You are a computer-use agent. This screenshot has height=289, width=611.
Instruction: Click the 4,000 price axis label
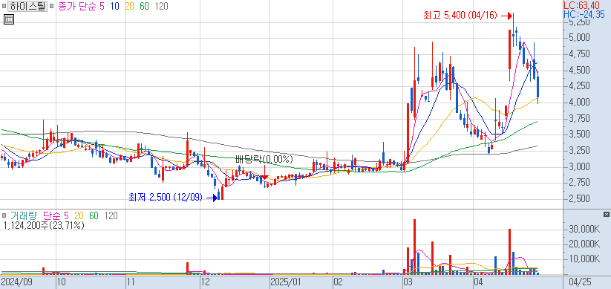click(579, 103)
